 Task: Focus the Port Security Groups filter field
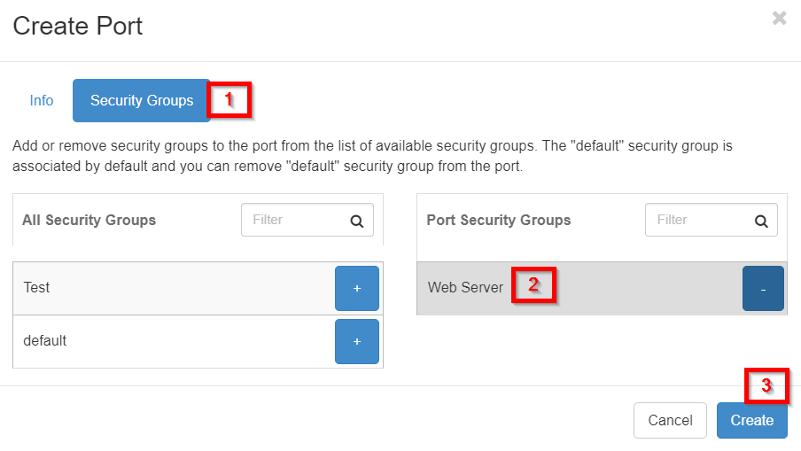[x=712, y=220]
